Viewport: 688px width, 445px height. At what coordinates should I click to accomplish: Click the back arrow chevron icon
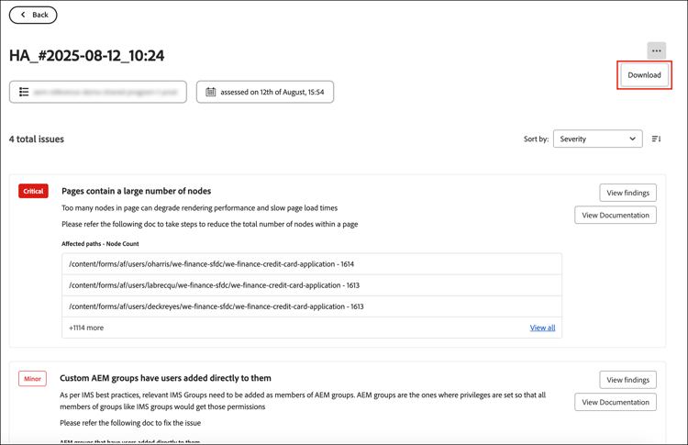(23, 15)
